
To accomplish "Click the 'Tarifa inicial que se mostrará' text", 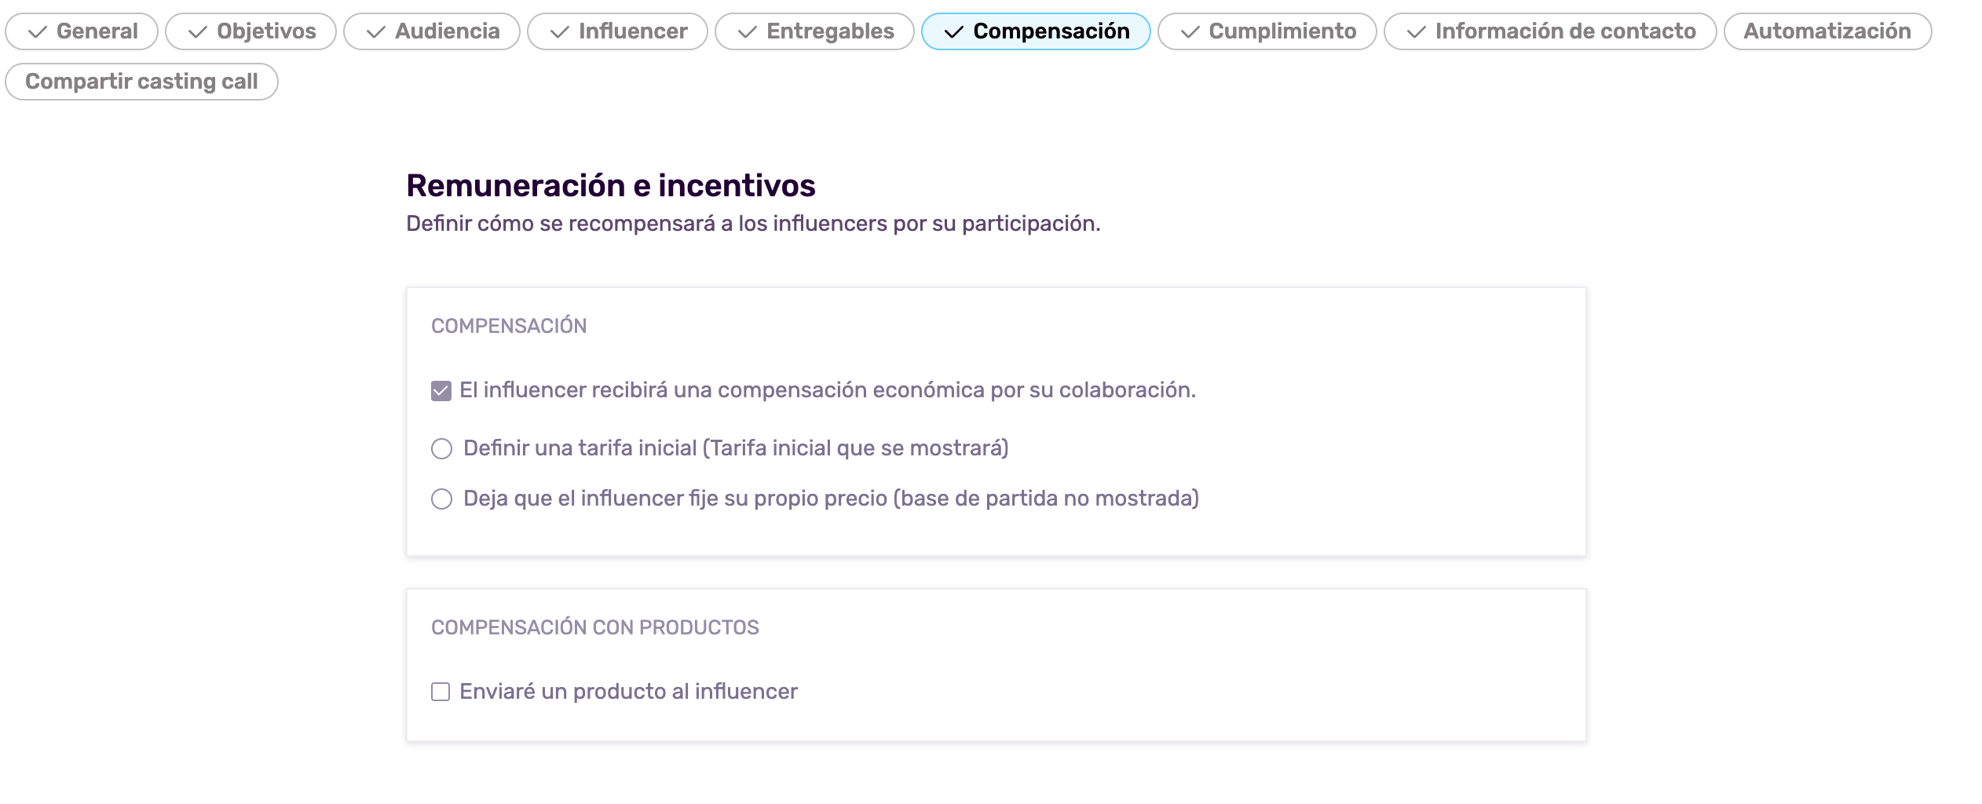I will tap(855, 448).
